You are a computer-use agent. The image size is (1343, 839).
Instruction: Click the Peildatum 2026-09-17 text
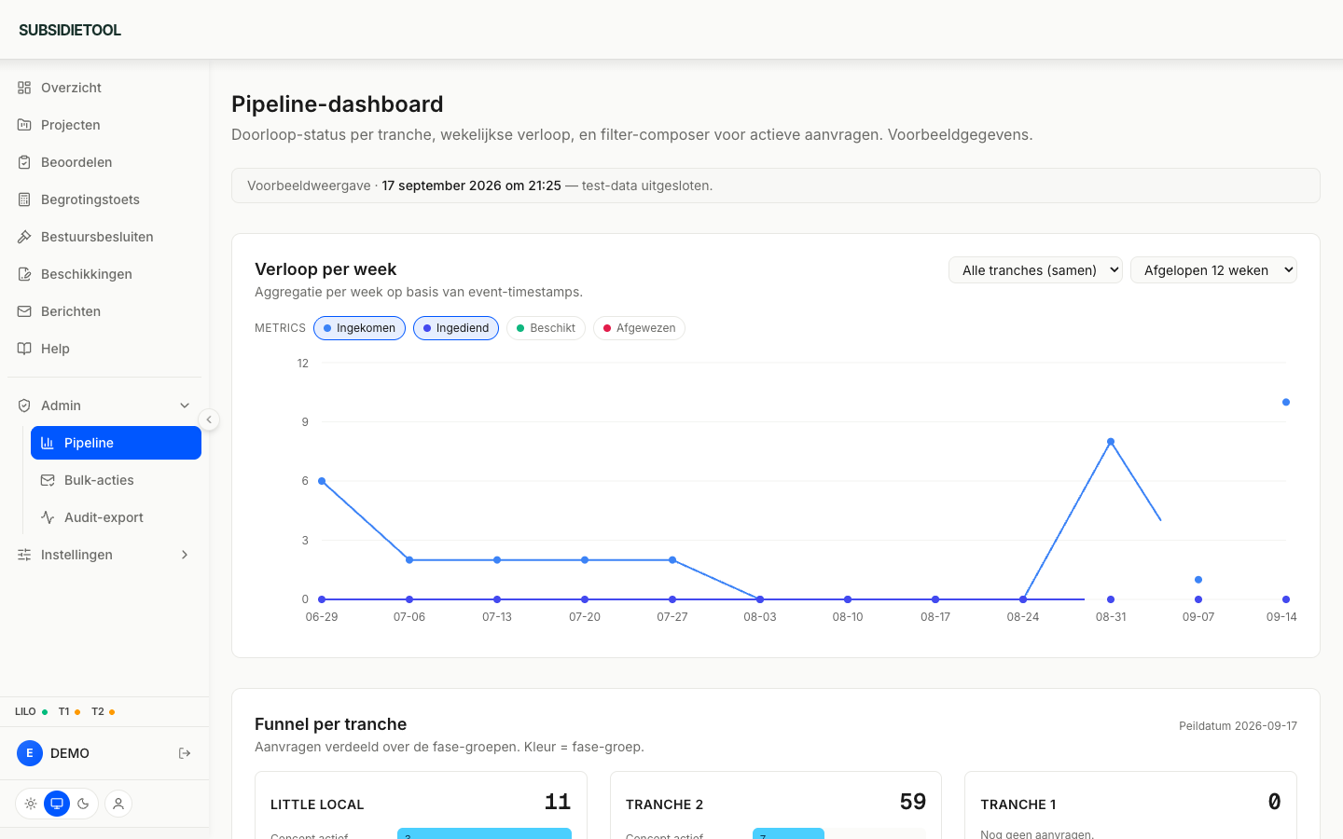tap(1238, 726)
